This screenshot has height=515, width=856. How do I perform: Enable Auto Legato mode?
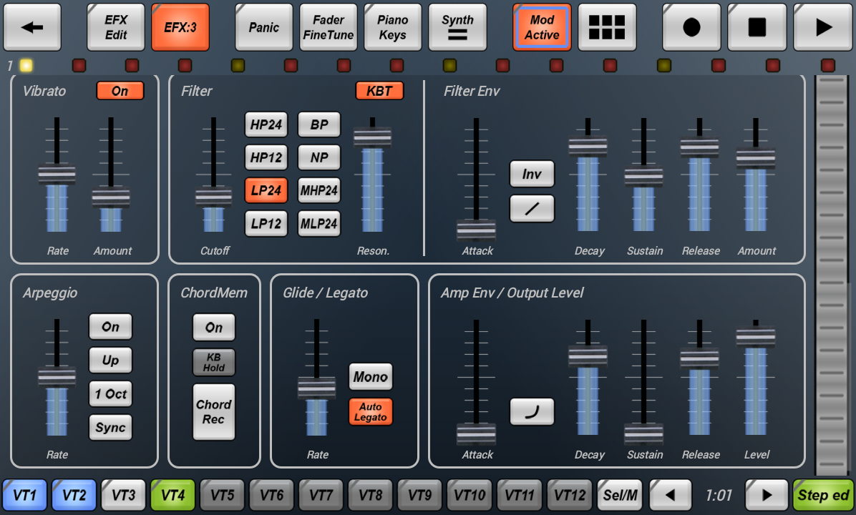coord(370,411)
